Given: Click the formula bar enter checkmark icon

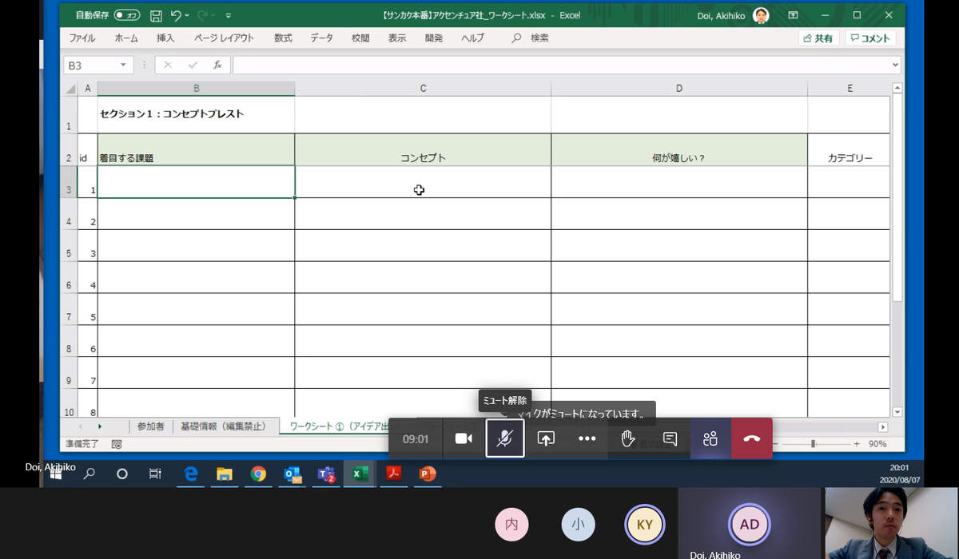Looking at the screenshot, I should pos(193,65).
